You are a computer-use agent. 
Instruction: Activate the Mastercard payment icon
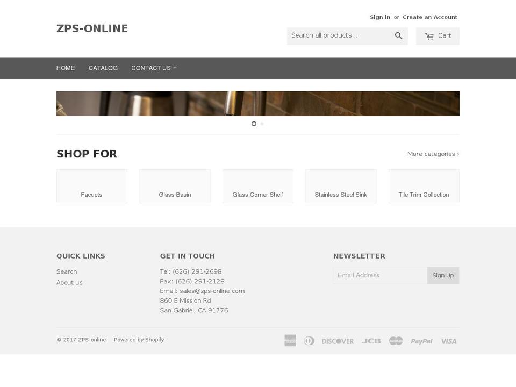[396, 340]
